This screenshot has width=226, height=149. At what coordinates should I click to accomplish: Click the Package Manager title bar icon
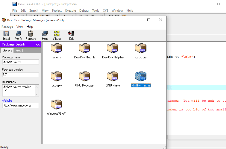(4, 20)
